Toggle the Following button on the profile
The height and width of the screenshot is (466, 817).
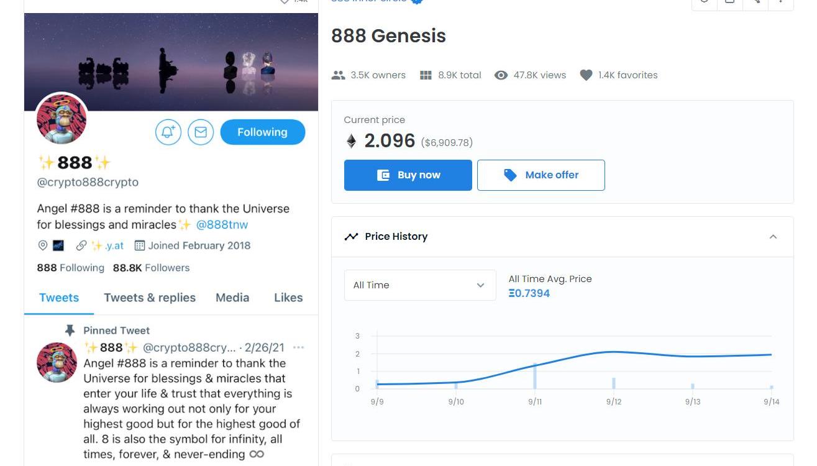coord(263,132)
